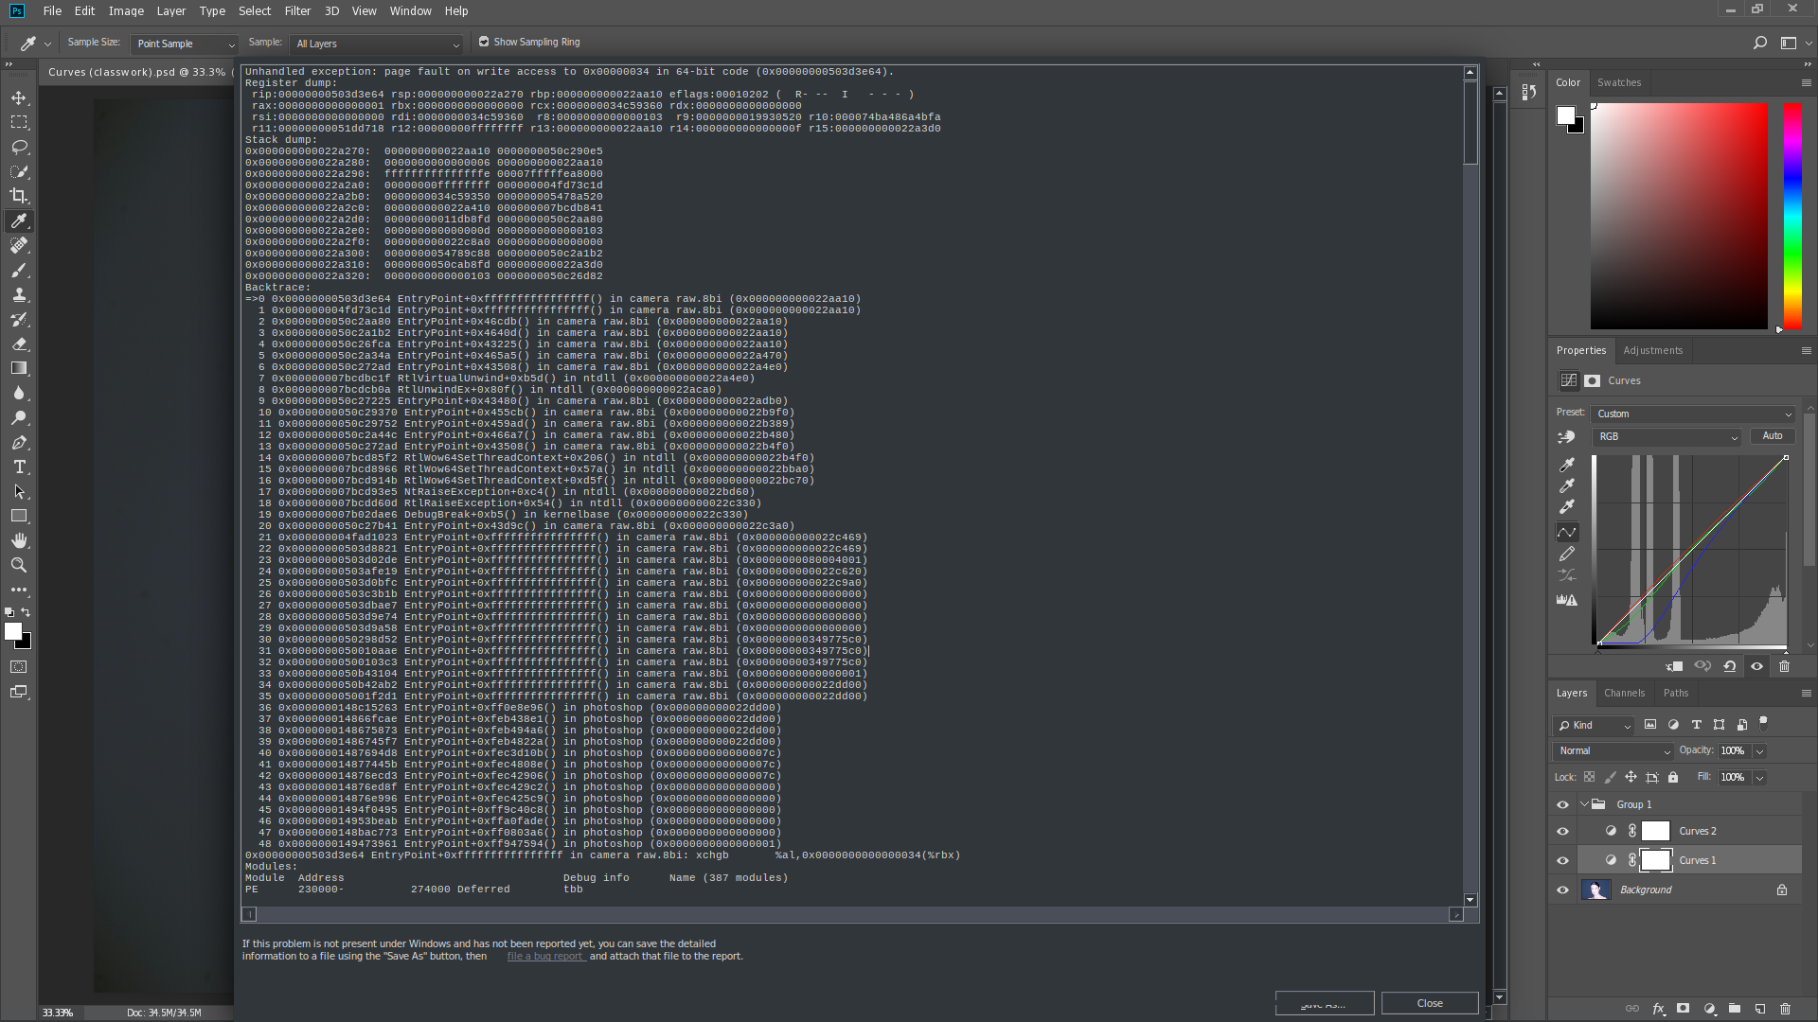Viewport: 1818px width, 1022px height.
Task: Select the Pen tool
Action: (19, 442)
